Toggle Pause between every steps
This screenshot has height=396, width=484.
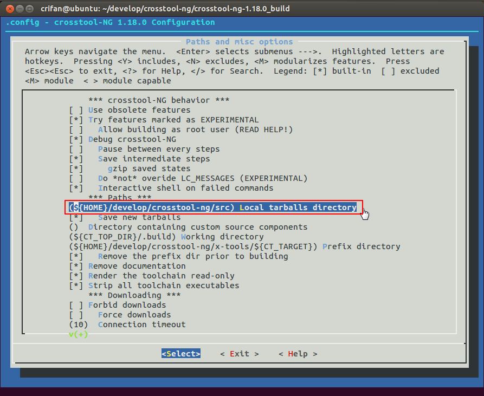145,149
